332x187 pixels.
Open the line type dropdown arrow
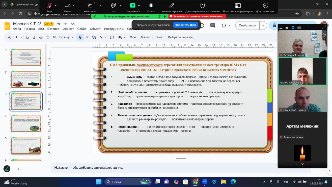pos(106,37)
